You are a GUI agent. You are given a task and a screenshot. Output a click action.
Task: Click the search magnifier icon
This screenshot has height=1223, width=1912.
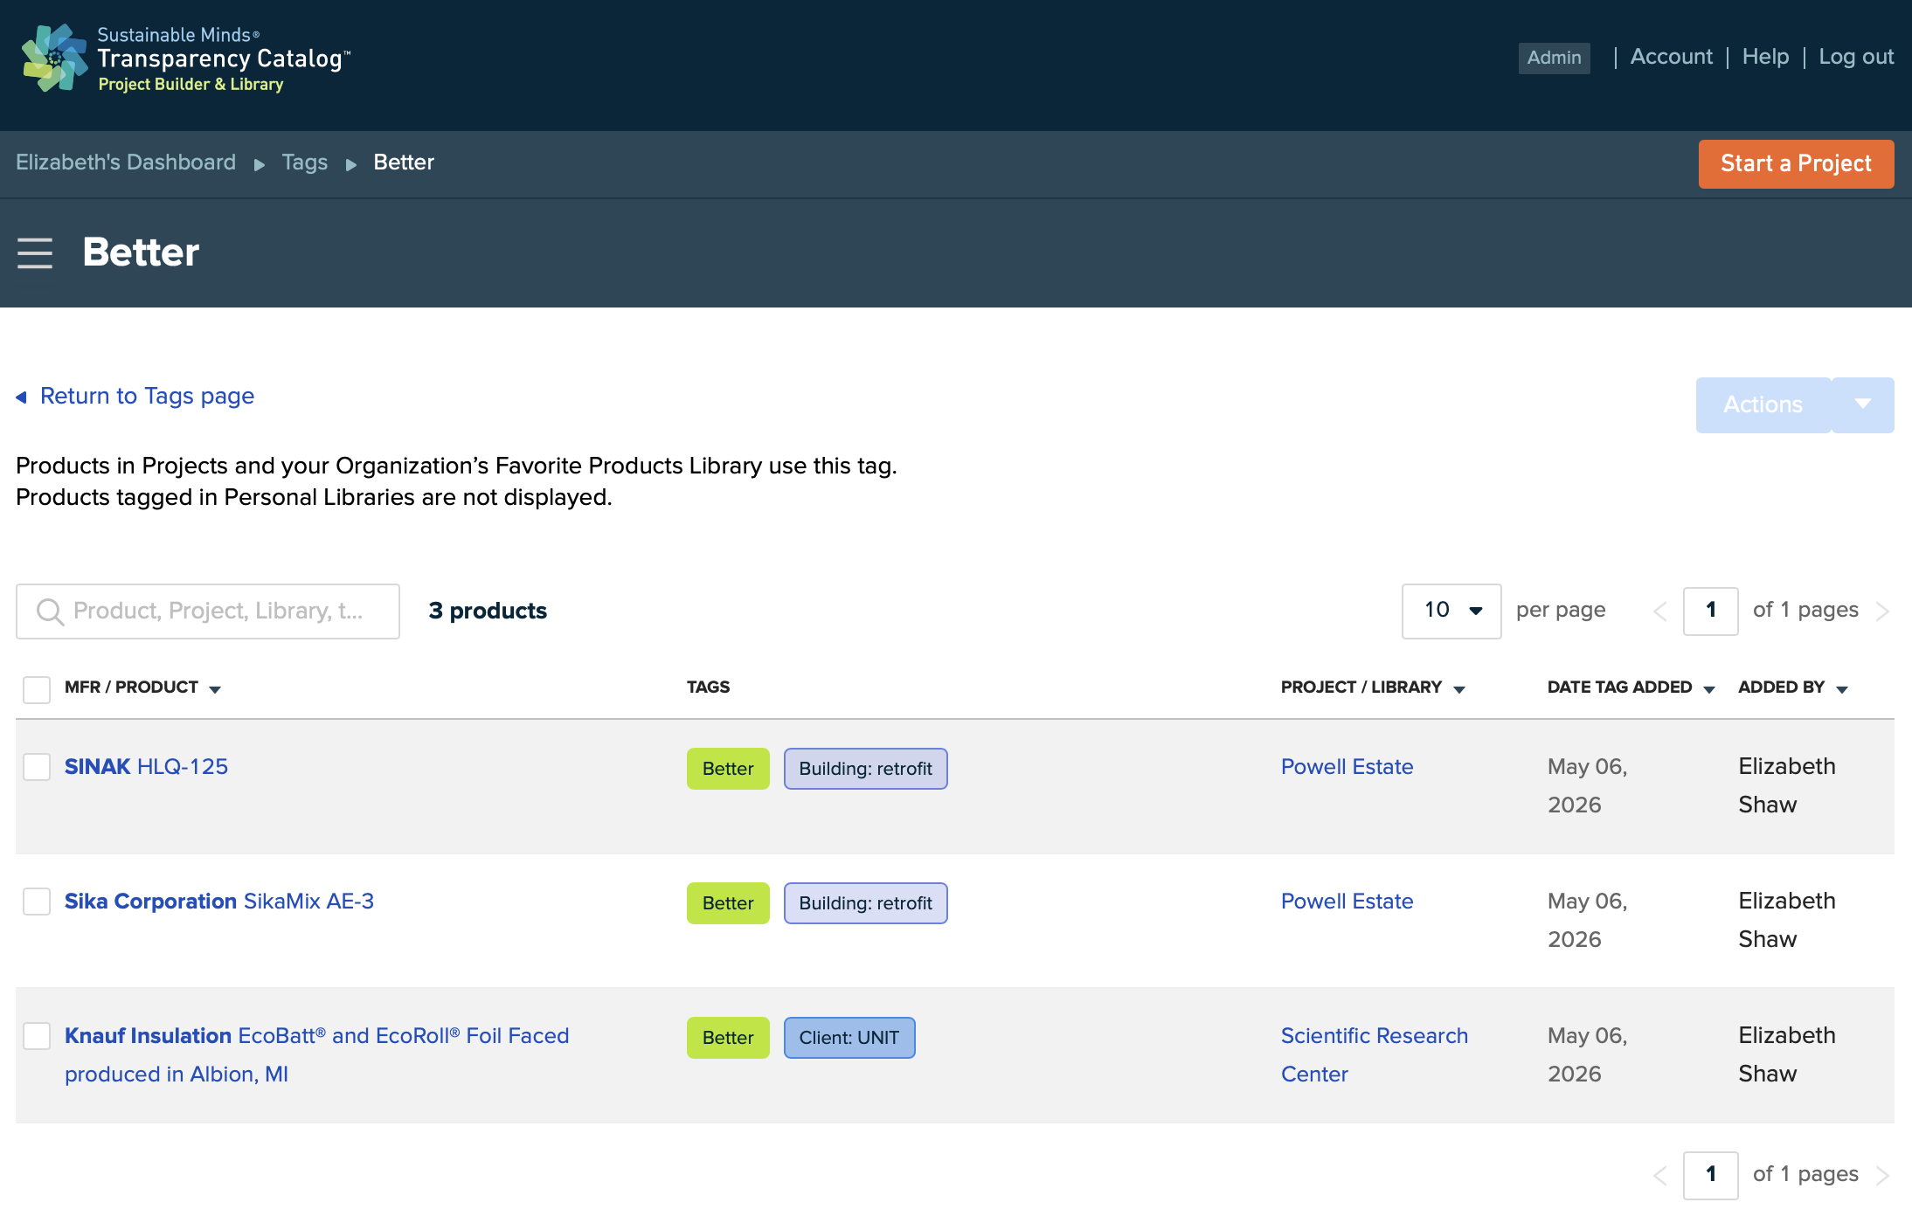point(50,611)
